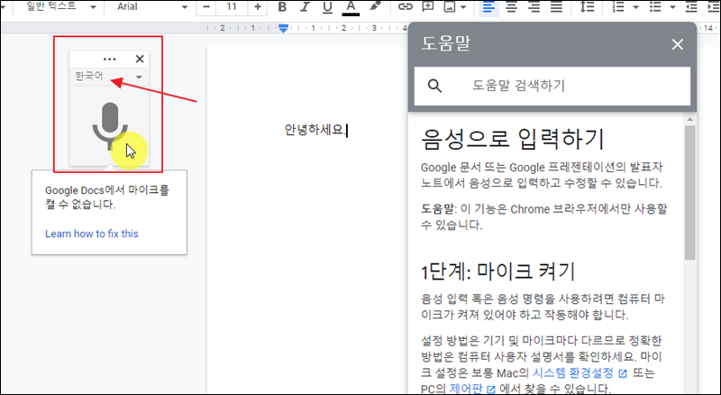Screen dimensions: 721x395
Task: Open numbered list style dropdown arrow
Action: pyautogui.click(x=636, y=7)
